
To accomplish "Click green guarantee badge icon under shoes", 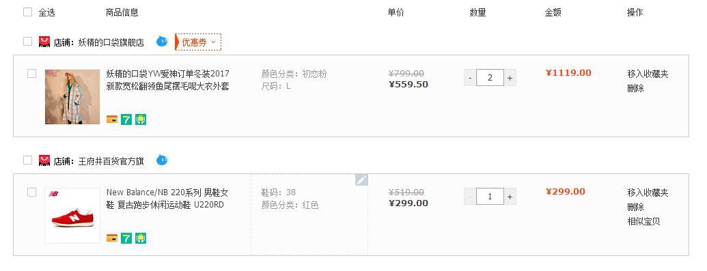I will point(141,238).
